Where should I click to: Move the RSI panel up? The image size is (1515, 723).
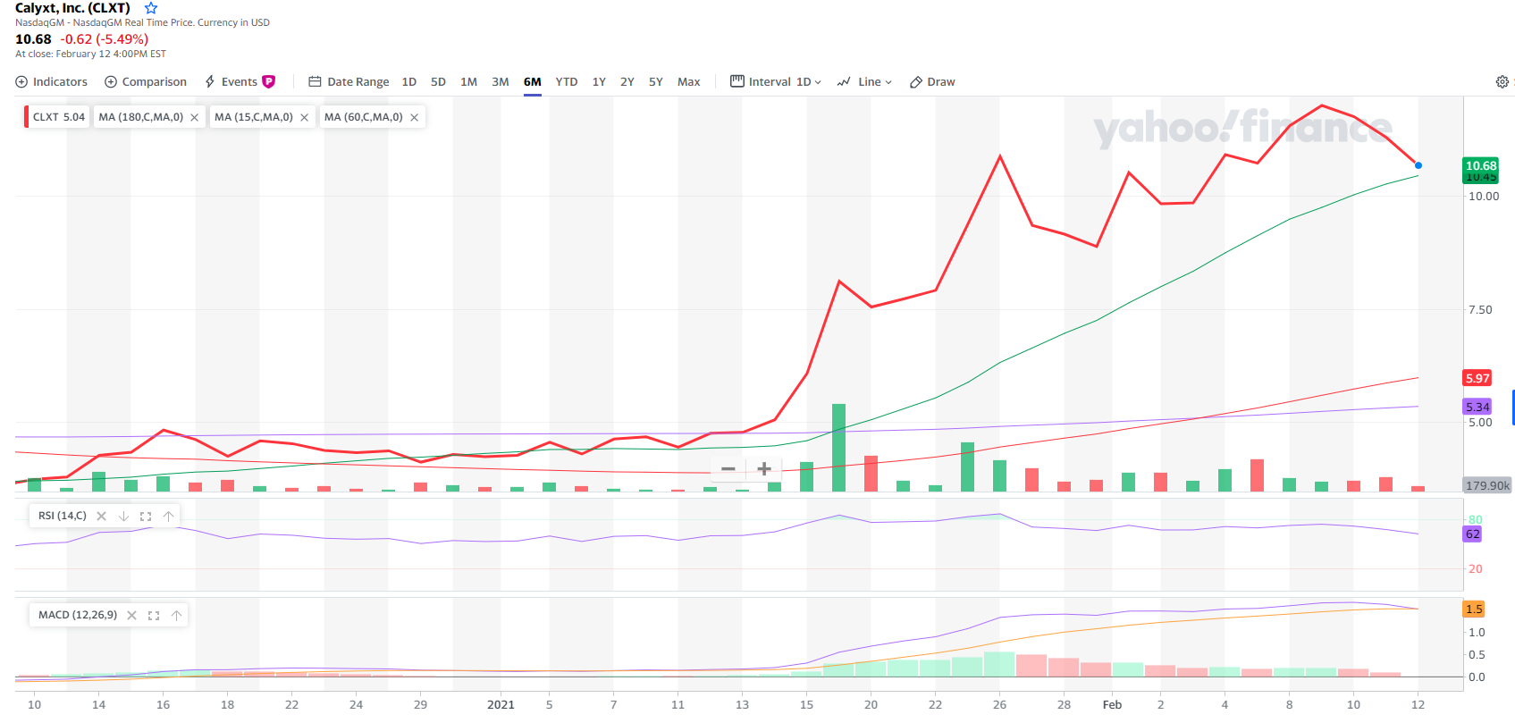point(168,516)
